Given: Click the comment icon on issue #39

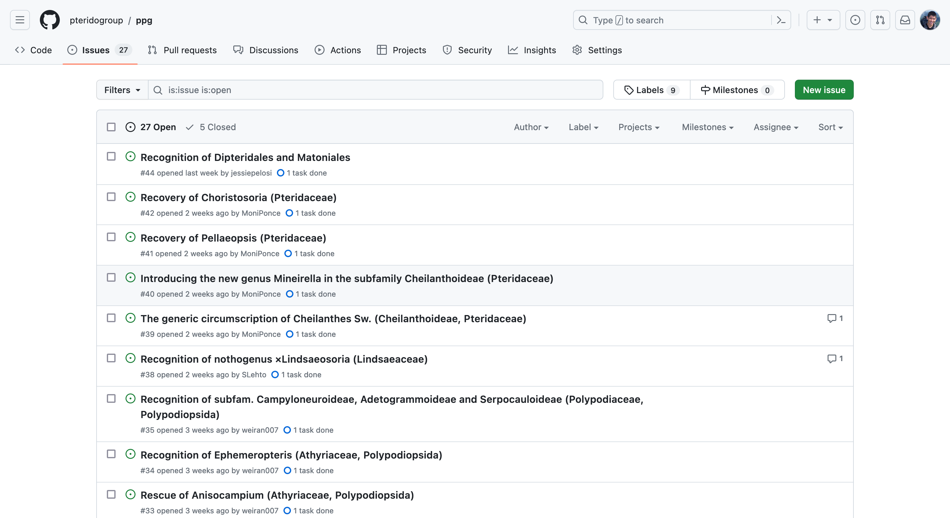Looking at the screenshot, I should pos(832,318).
